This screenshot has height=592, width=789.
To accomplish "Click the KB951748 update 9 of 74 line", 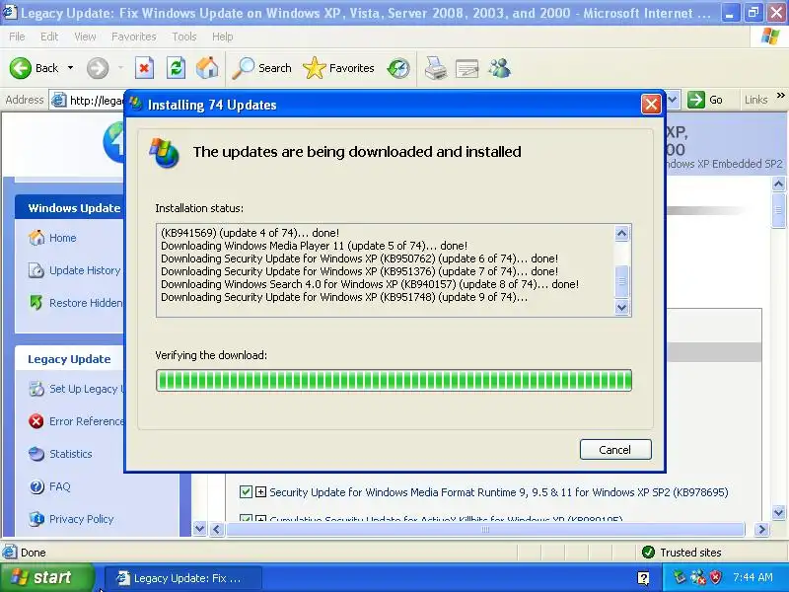I will (x=344, y=297).
